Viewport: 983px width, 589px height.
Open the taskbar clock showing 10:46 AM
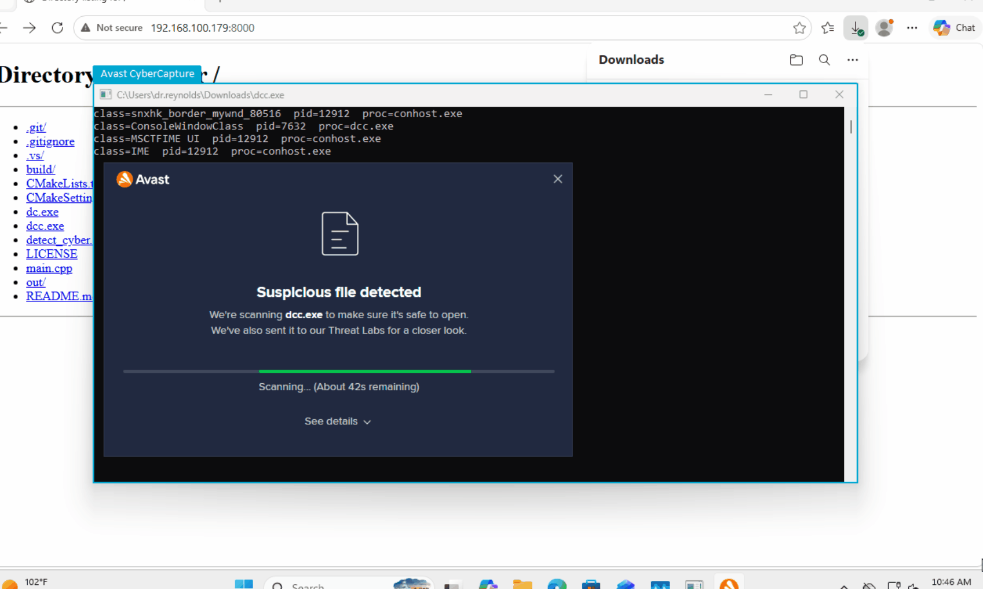pos(951,583)
